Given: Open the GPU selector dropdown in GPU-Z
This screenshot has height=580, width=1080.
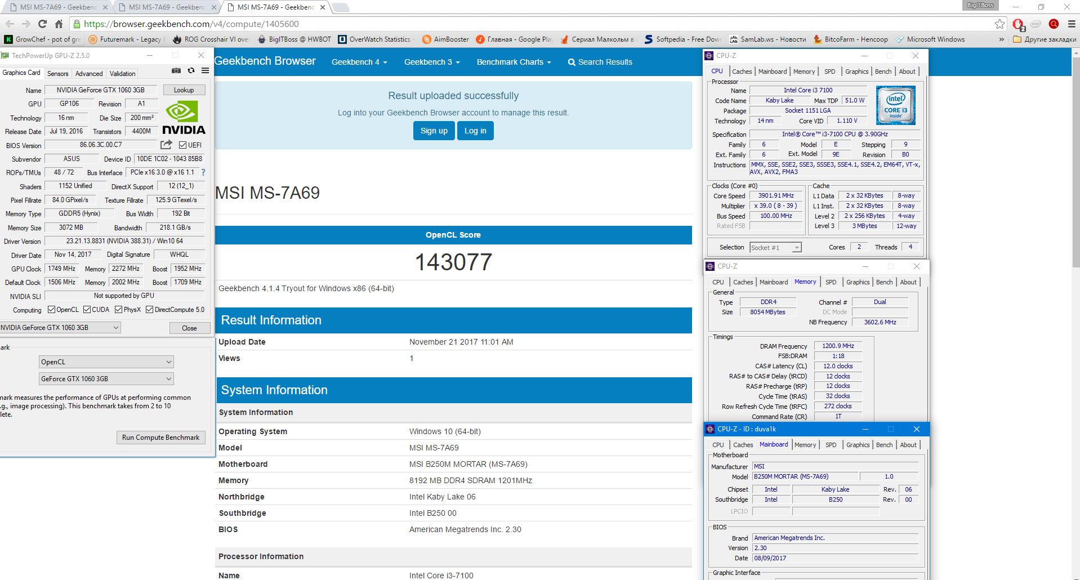Looking at the screenshot, I should pyautogui.click(x=60, y=328).
